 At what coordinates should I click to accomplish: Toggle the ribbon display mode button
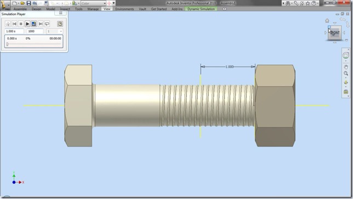point(224,9)
